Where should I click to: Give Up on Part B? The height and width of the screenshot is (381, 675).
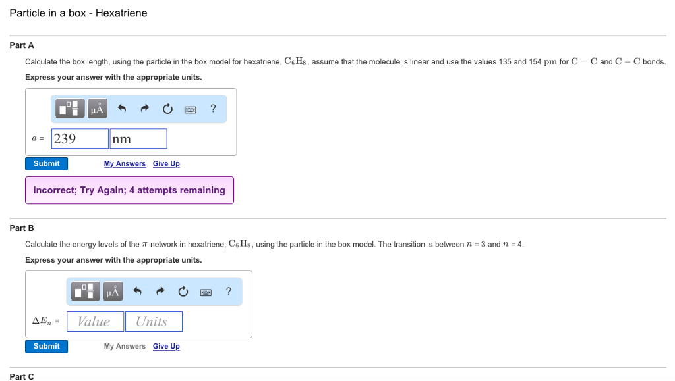(x=165, y=346)
